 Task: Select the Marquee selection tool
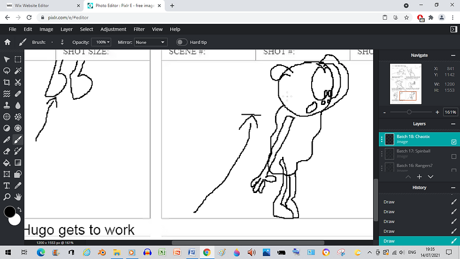(18, 59)
